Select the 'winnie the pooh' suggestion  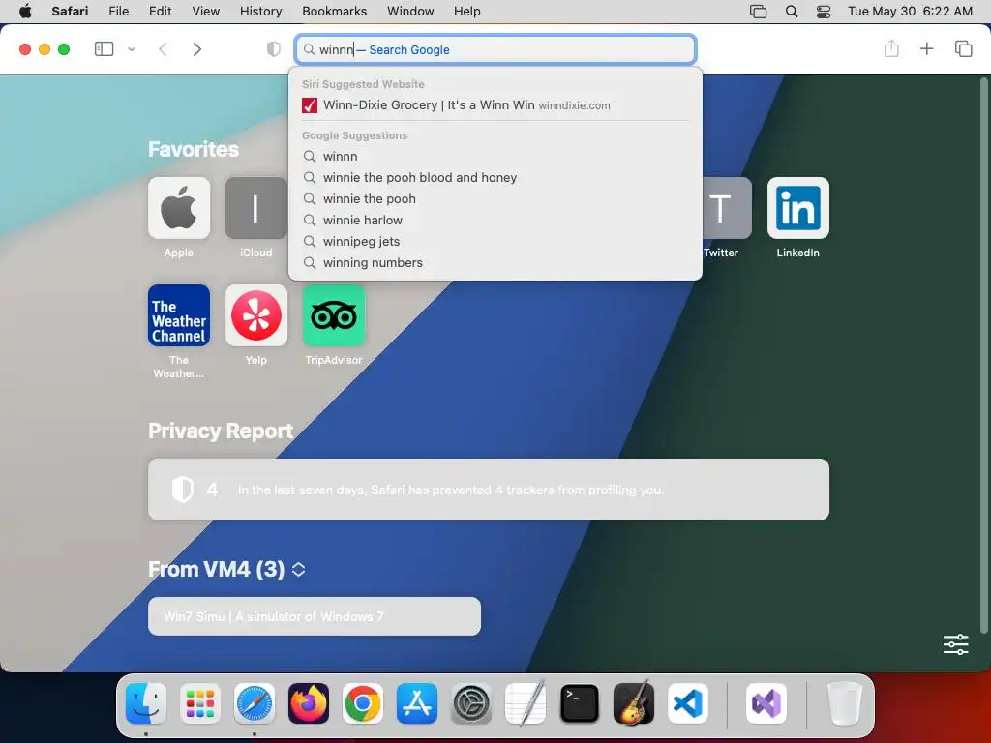tap(495, 199)
